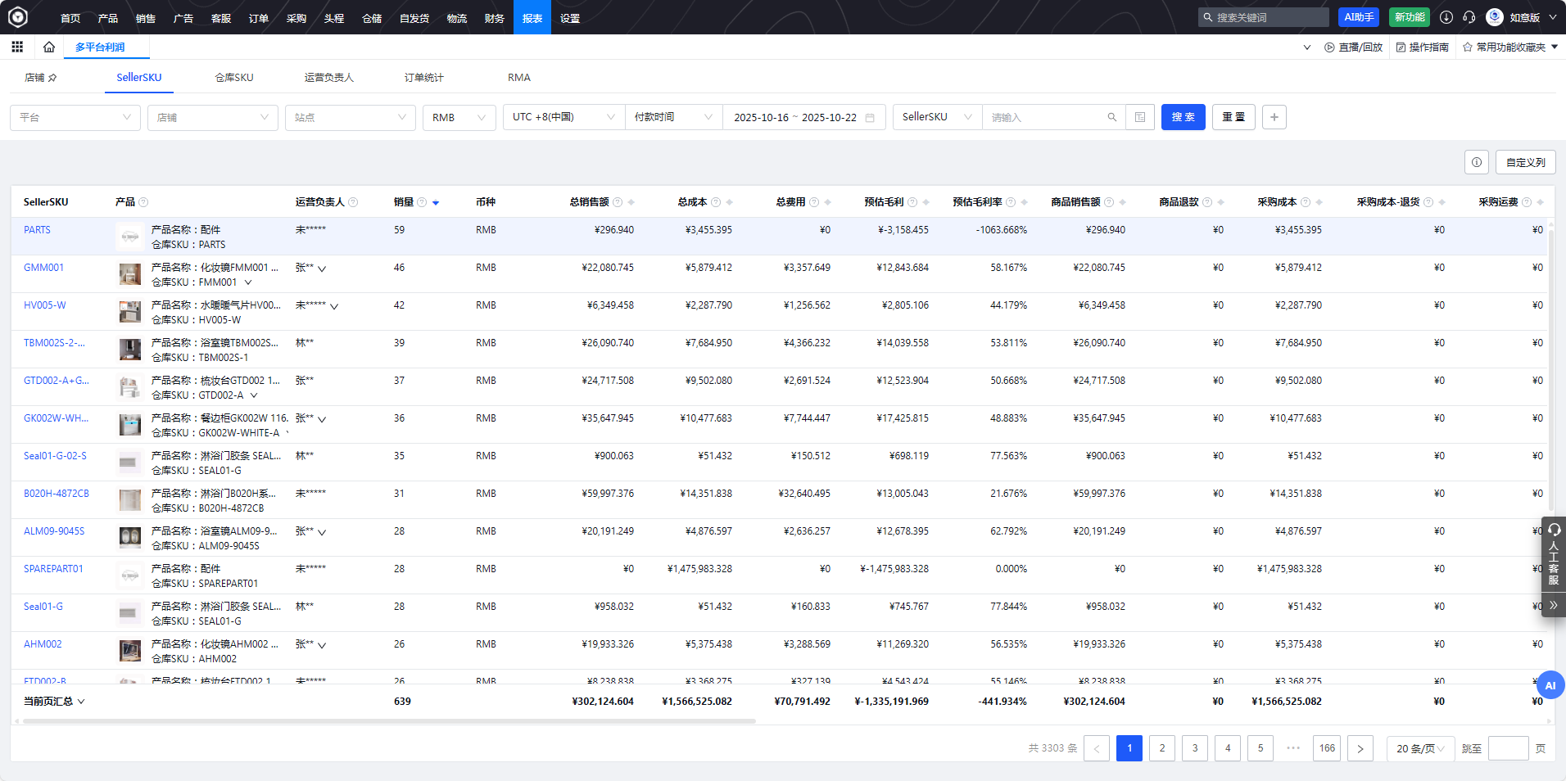Open the info icon next to 自定义列
Viewport: 1566px width, 781px height.
tap(1476, 162)
